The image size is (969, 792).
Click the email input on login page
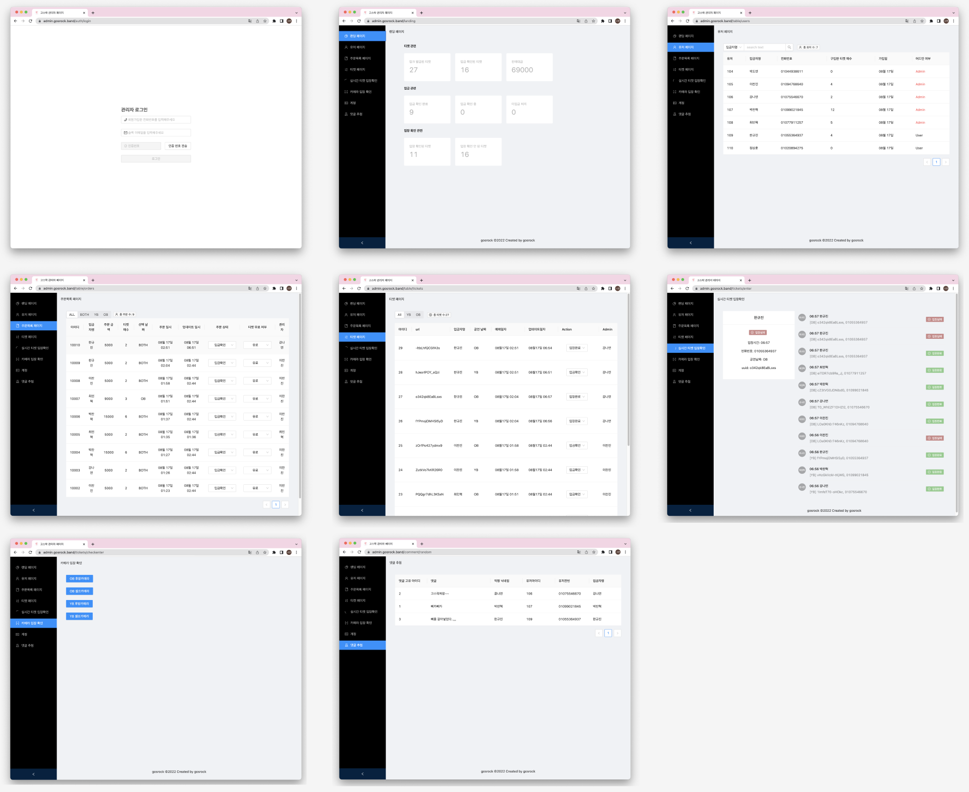(156, 133)
